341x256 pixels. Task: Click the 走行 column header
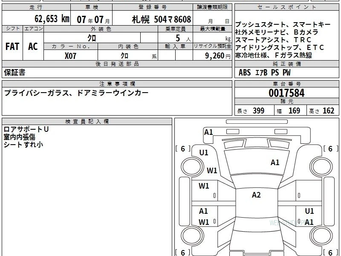pyautogui.click(x=36, y=7)
